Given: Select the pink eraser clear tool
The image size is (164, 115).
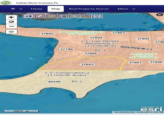Looking at the screenshot, I should 40,16.
